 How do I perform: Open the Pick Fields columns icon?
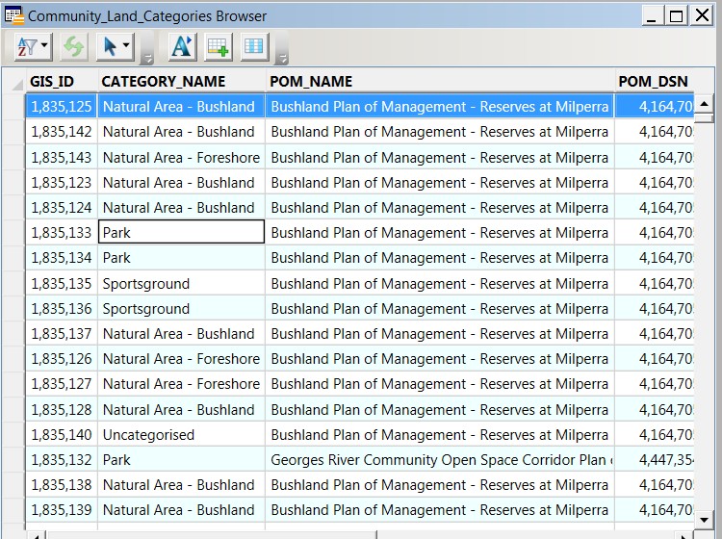[254, 46]
